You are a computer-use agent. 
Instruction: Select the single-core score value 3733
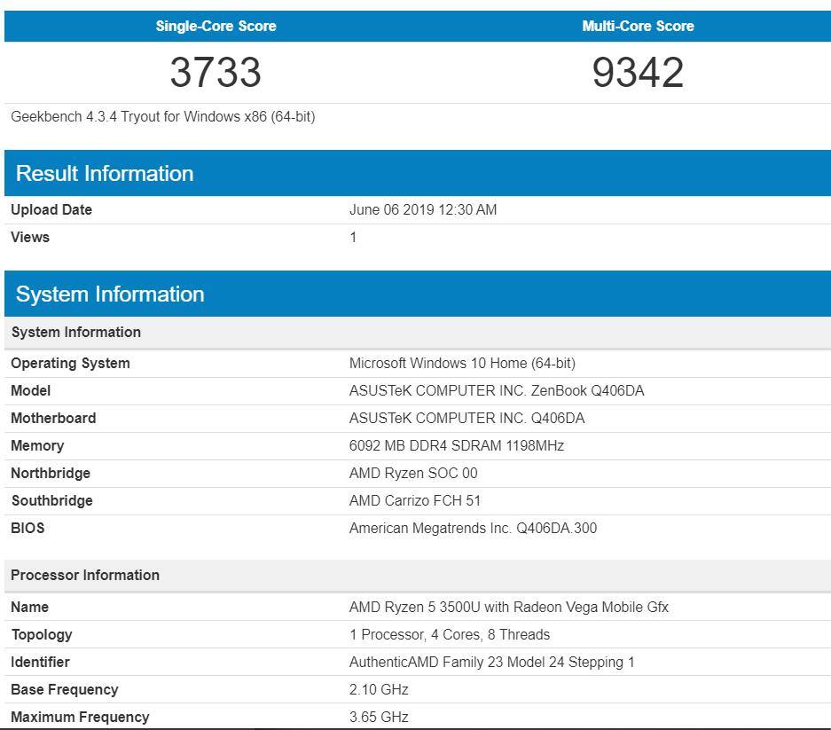point(216,72)
